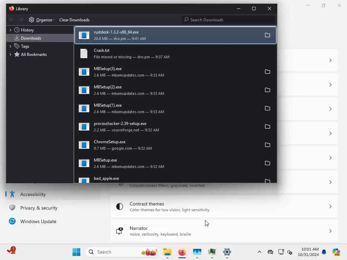The image size is (347, 260).
Task: Open the notification bell in system tray
Action: (x=324, y=252)
